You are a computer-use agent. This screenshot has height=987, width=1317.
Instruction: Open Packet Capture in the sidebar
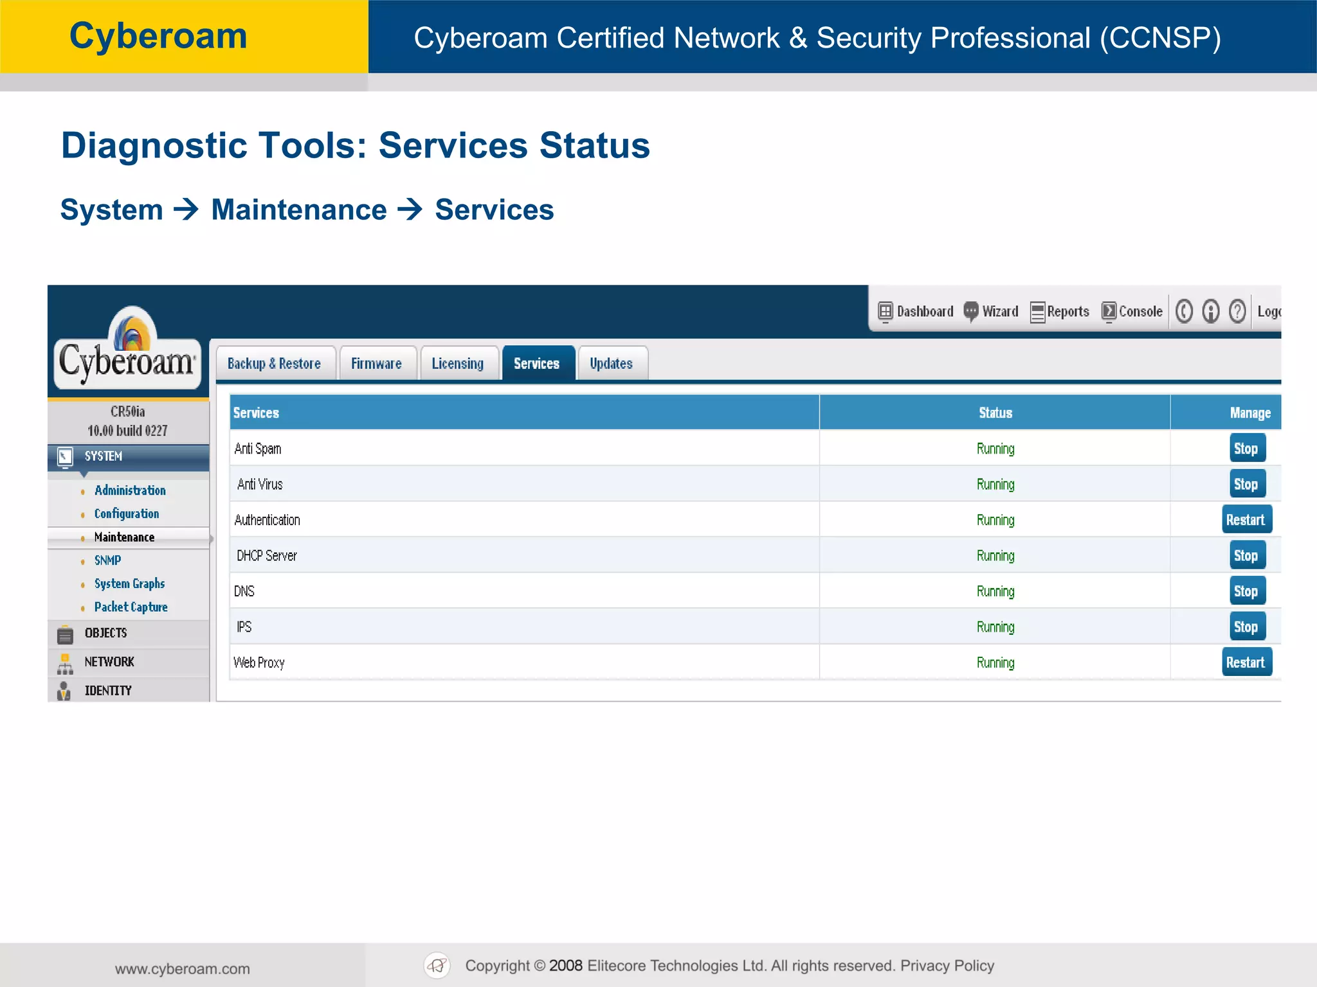point(131,607)
